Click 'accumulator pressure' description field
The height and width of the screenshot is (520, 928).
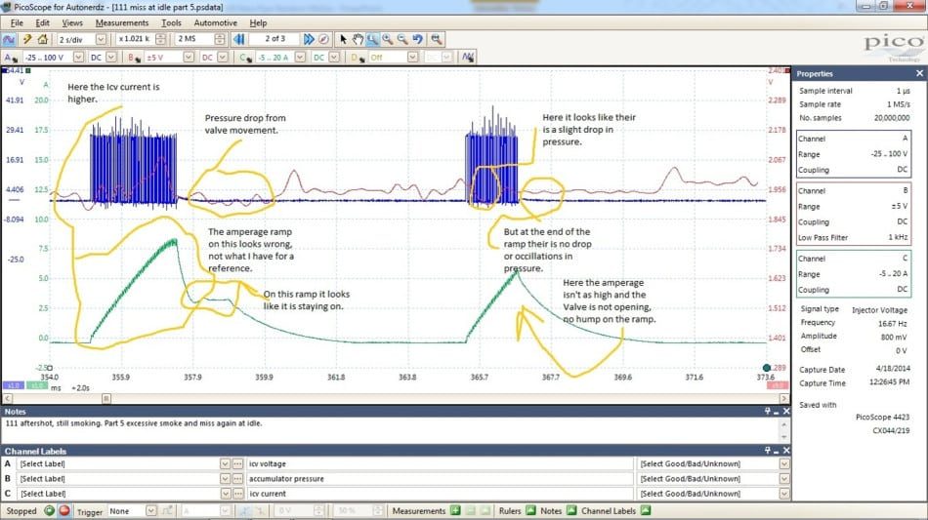[x=440, y=479]
